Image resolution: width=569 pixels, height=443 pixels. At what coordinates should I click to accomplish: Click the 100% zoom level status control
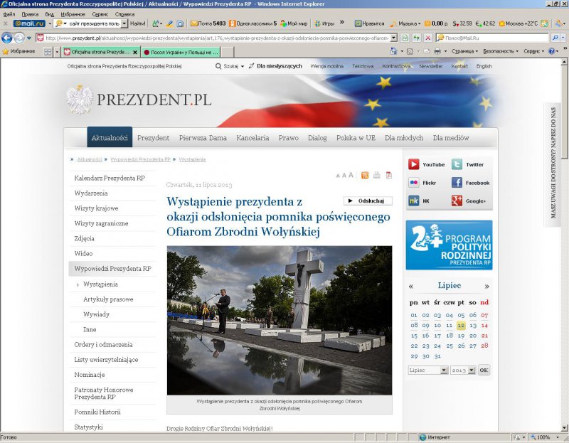point(543,437)
